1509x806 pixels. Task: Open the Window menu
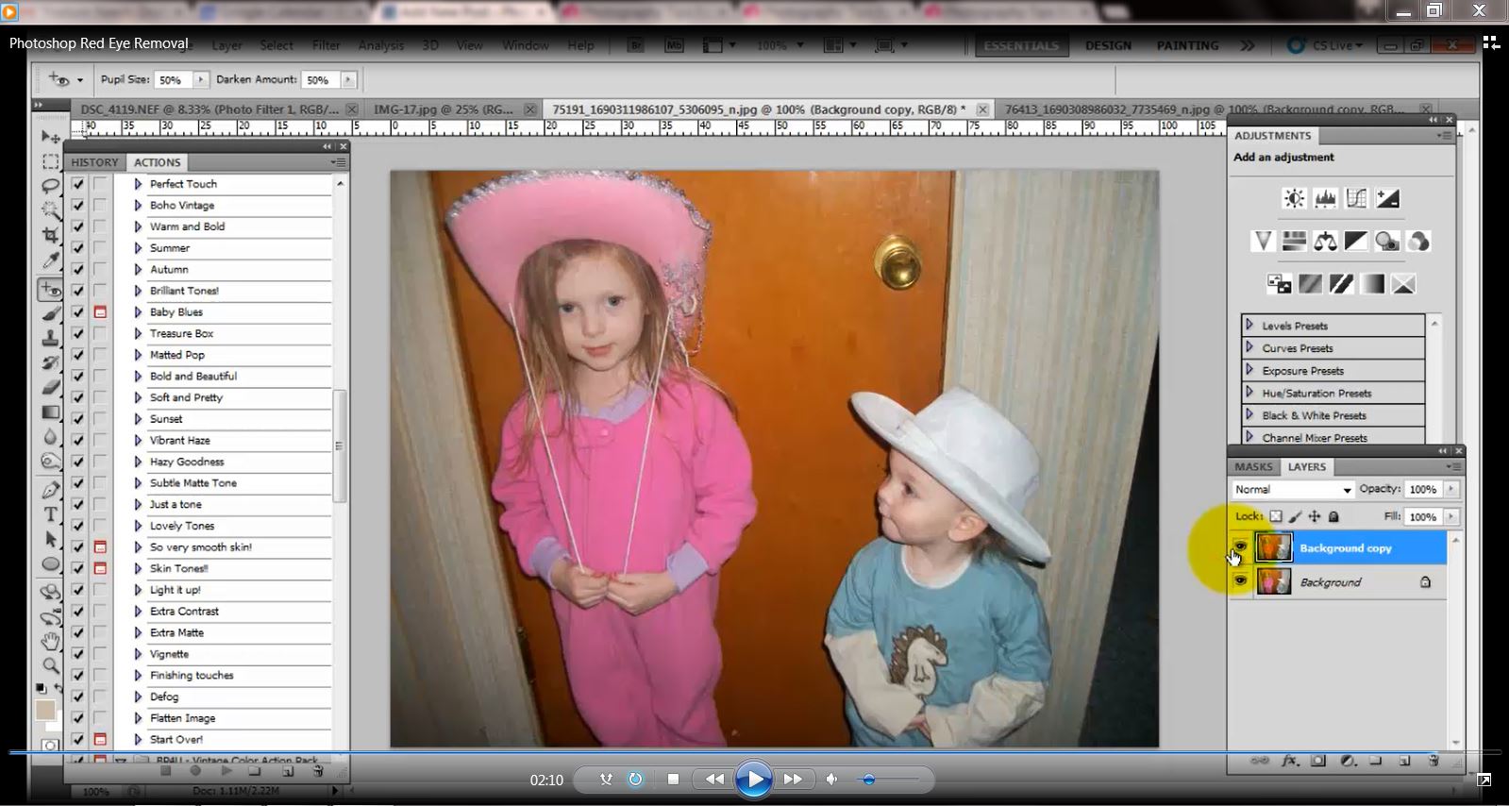pos(526,45)
